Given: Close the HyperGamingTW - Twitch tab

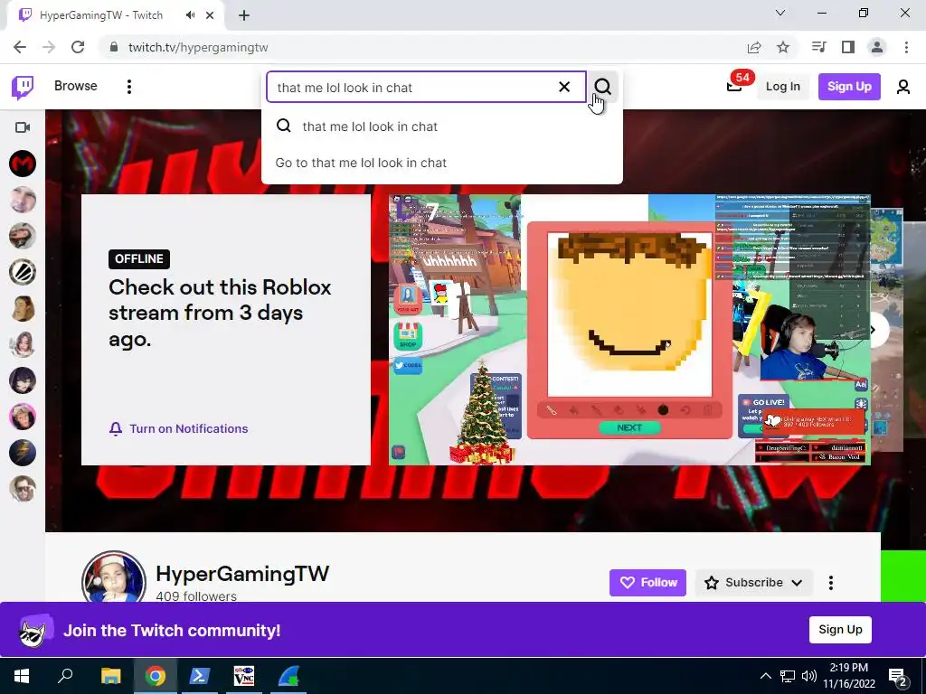Looking at the screenshot, I should pos(210,15).
